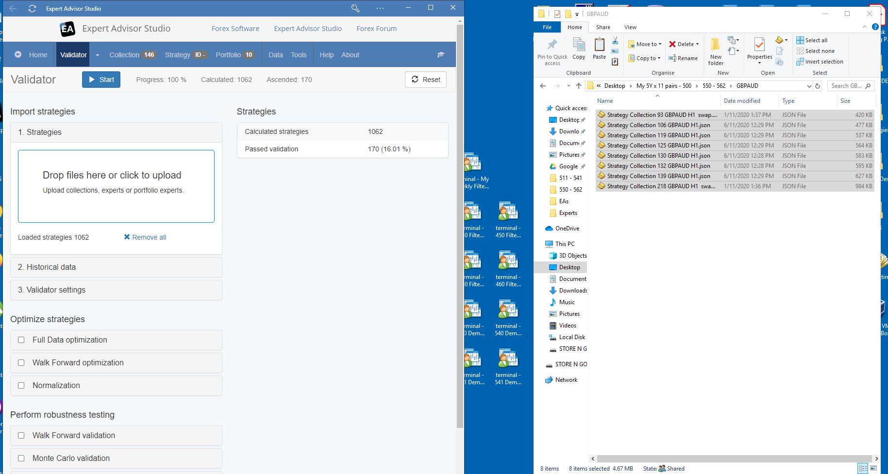Screen dimensions: 888x474
Task: Open Google Drive in Quick access list
Action: click(x=568, y=166)
